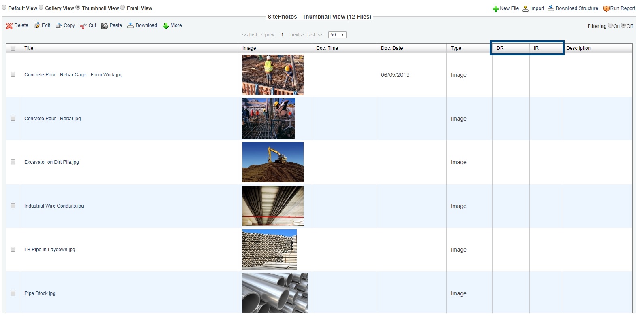Select the Email View radio button
Image resolution: width=636 pixels, height=316 pixels.
click(122, 8)
